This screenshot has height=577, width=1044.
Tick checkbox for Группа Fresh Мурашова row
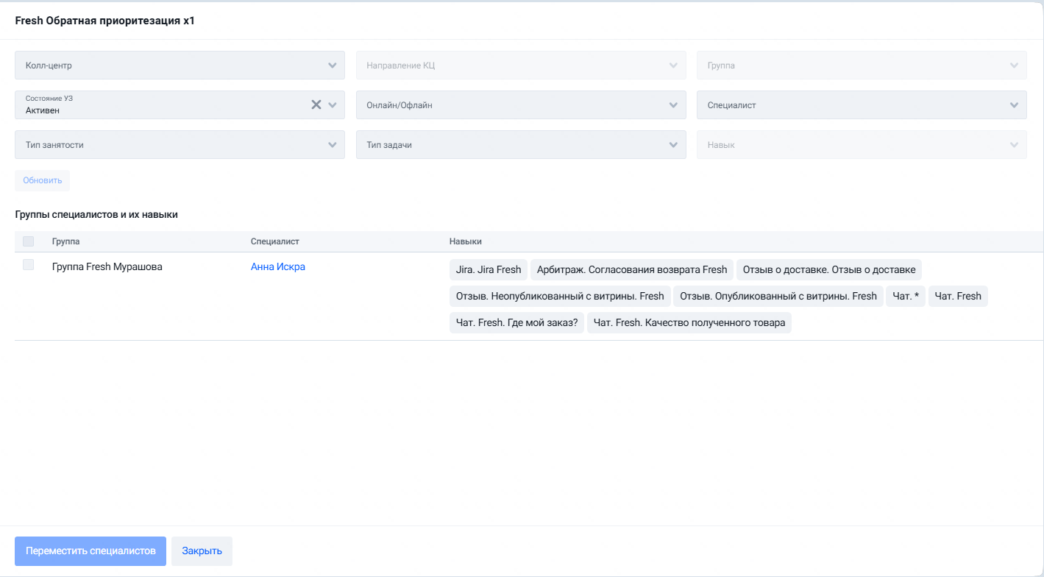(x=28, y=265)
